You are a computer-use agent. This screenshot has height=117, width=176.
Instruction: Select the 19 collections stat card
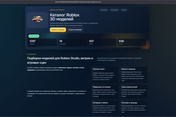[72, 42]
